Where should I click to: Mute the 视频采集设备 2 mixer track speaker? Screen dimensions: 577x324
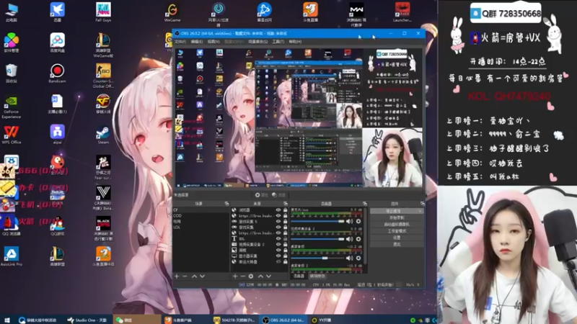(x=349, y=239)
